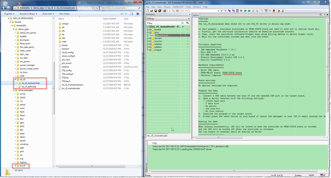
Task: Select the iar folder in file list
Action: [63, 34]
